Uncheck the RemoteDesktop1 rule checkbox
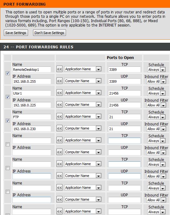The width and height of the screenshot is (170, 215). 7,73
